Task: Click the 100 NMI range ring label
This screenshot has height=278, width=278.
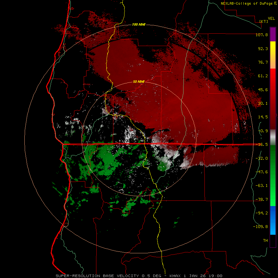Action: (x=139, y=24)
